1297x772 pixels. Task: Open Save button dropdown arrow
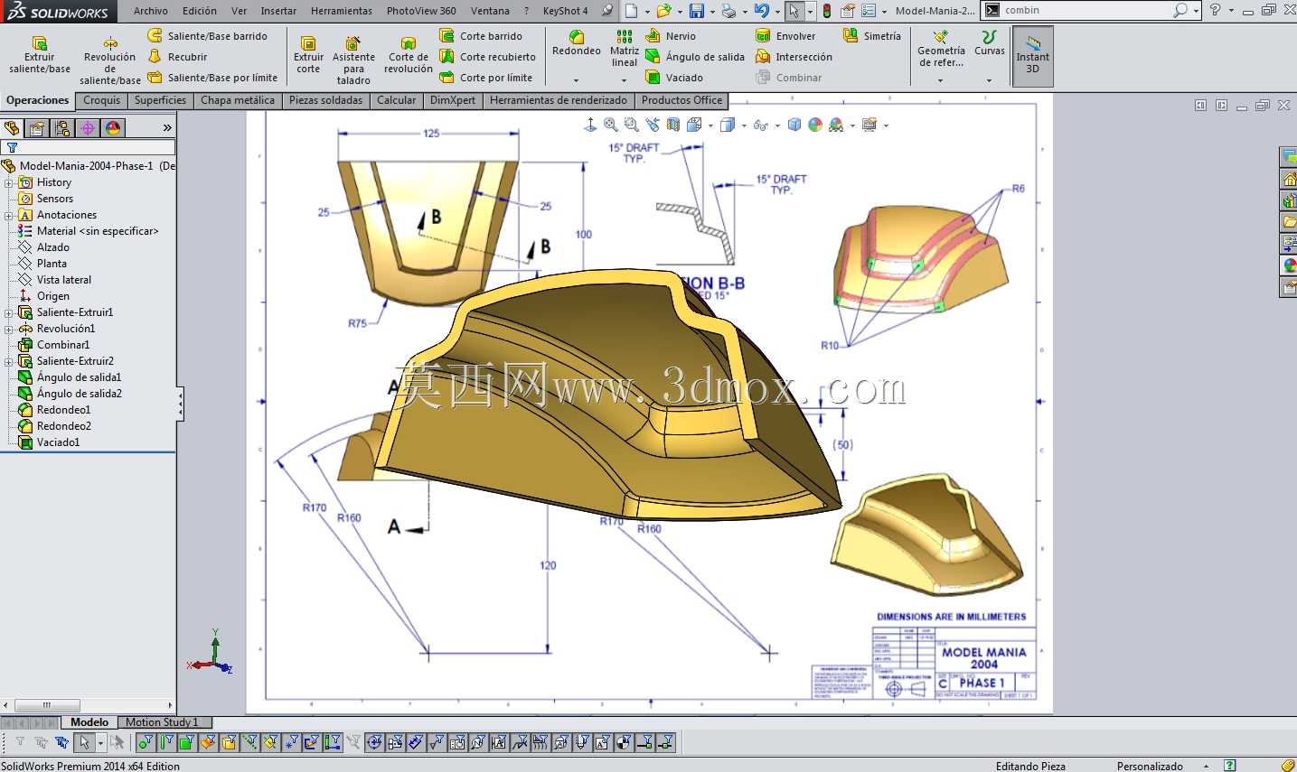click(x=712, y=12)
